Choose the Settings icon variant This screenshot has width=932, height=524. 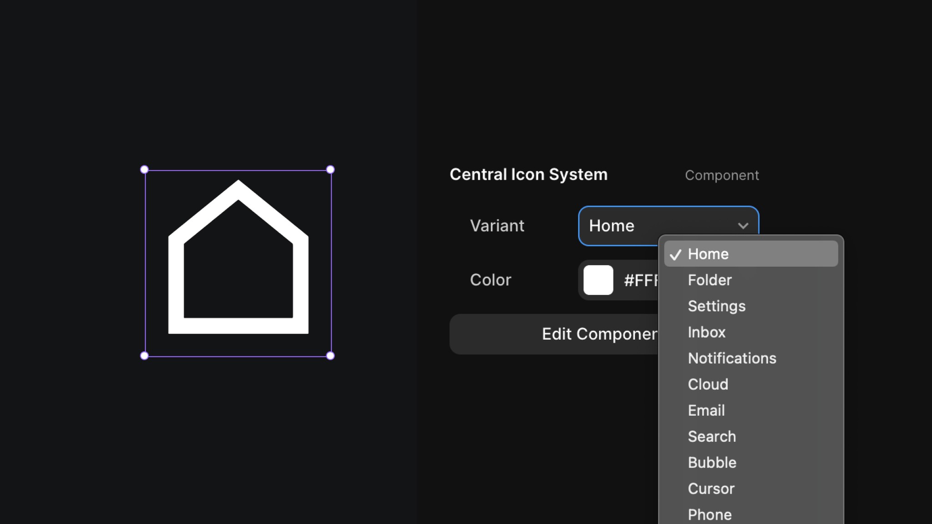717,306
